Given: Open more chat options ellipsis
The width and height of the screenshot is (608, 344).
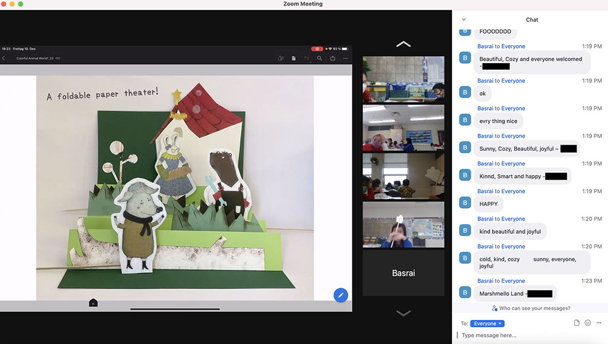Looking at the screenshot, I should tap(599, 323).
